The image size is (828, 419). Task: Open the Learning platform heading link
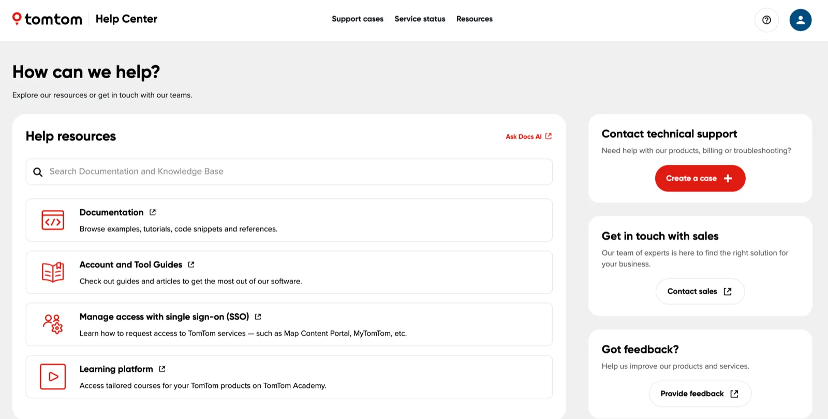point(116,369)
